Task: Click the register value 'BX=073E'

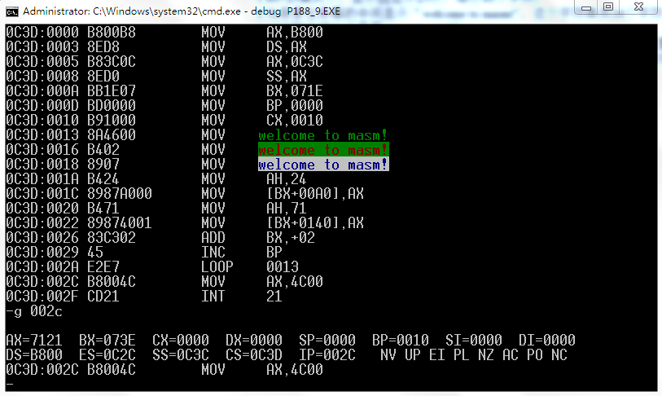Action: click(x=107, y=341)
